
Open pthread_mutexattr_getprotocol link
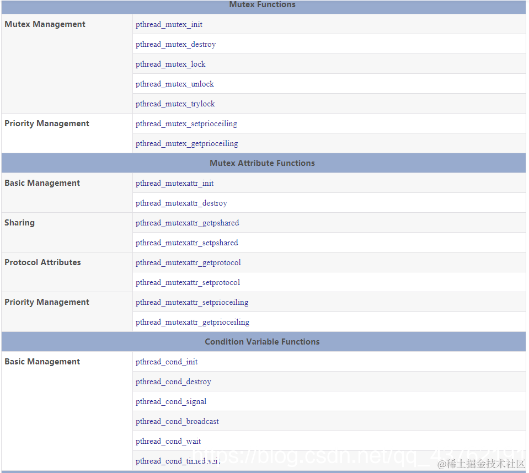point(188,262)
